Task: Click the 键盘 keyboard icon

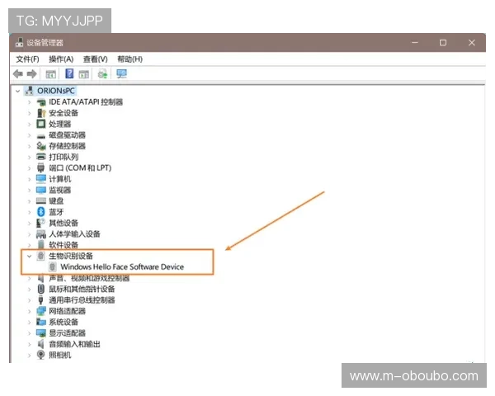Action: pos(41,200)
